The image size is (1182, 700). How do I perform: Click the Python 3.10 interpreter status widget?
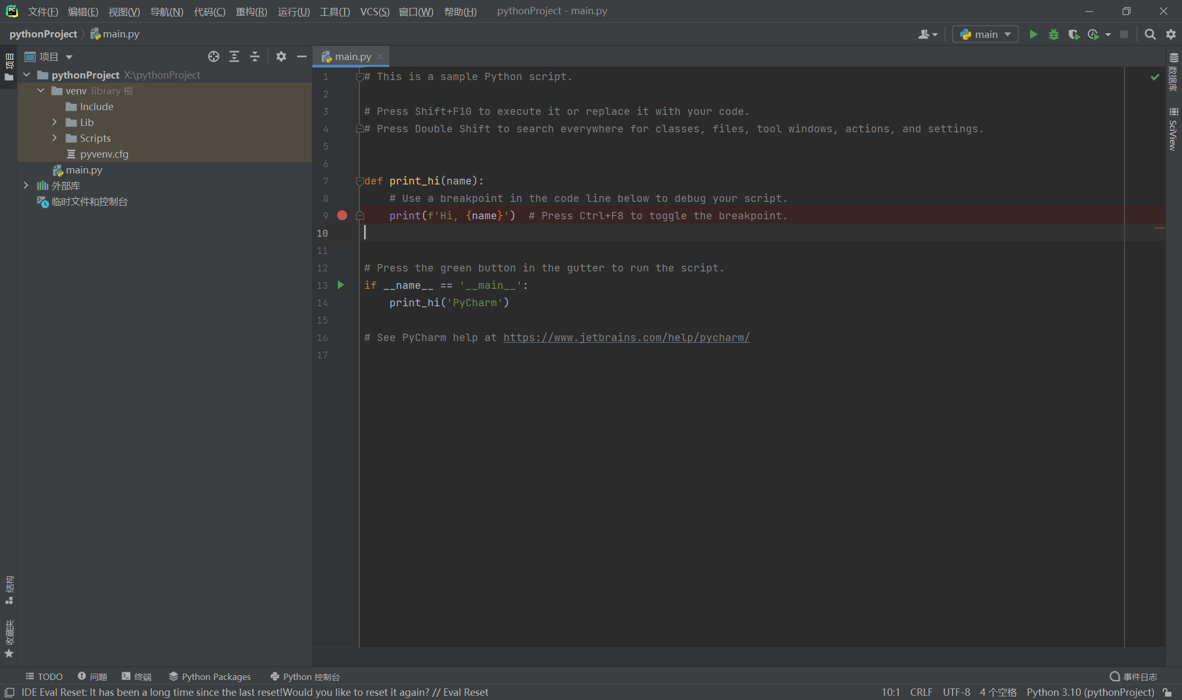pyautogui.click(x=1090, y=692)
